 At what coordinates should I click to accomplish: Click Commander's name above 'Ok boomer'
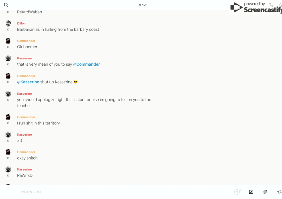(x=26, y=41)
